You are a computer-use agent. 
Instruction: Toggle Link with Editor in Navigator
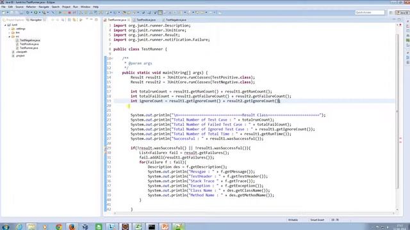74,20
